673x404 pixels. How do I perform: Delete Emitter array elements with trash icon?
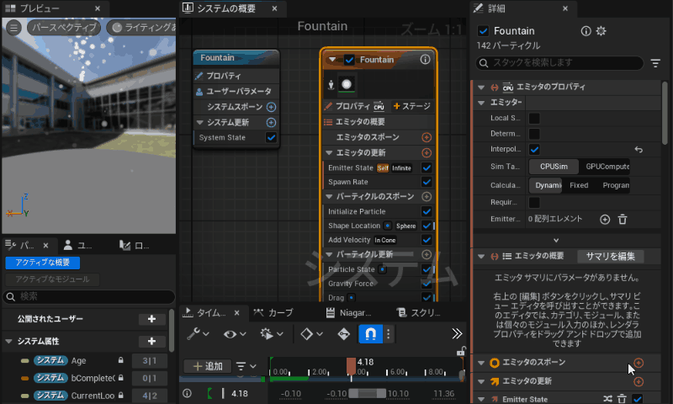[x=623, y=219]
